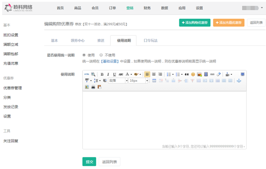Screen dimensions: 266x169
Task: Insert a table using the table icon
Action: pos(154,81)
